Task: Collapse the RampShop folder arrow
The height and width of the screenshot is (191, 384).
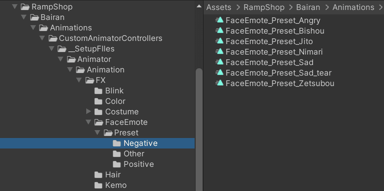Action: coord(15,7)
